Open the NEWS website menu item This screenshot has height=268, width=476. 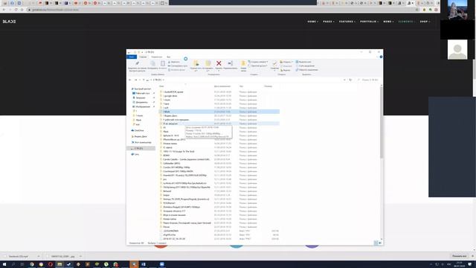[388, 22]
